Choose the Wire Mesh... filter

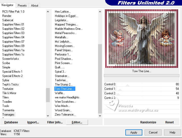[62, 106]
